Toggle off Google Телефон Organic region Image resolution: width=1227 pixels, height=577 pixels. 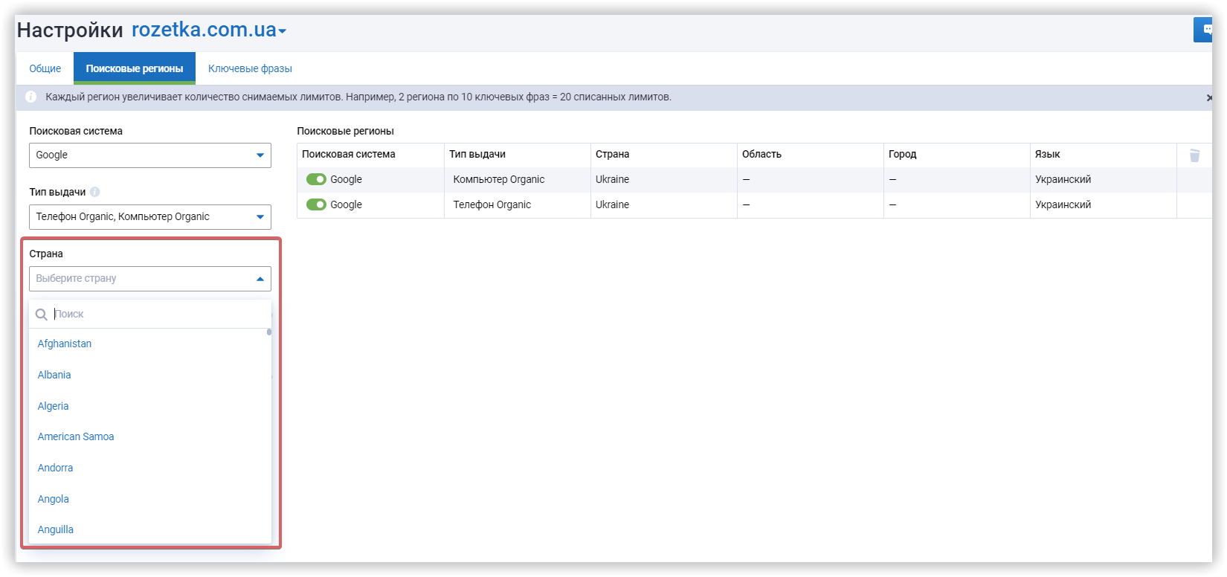[316, 204]
